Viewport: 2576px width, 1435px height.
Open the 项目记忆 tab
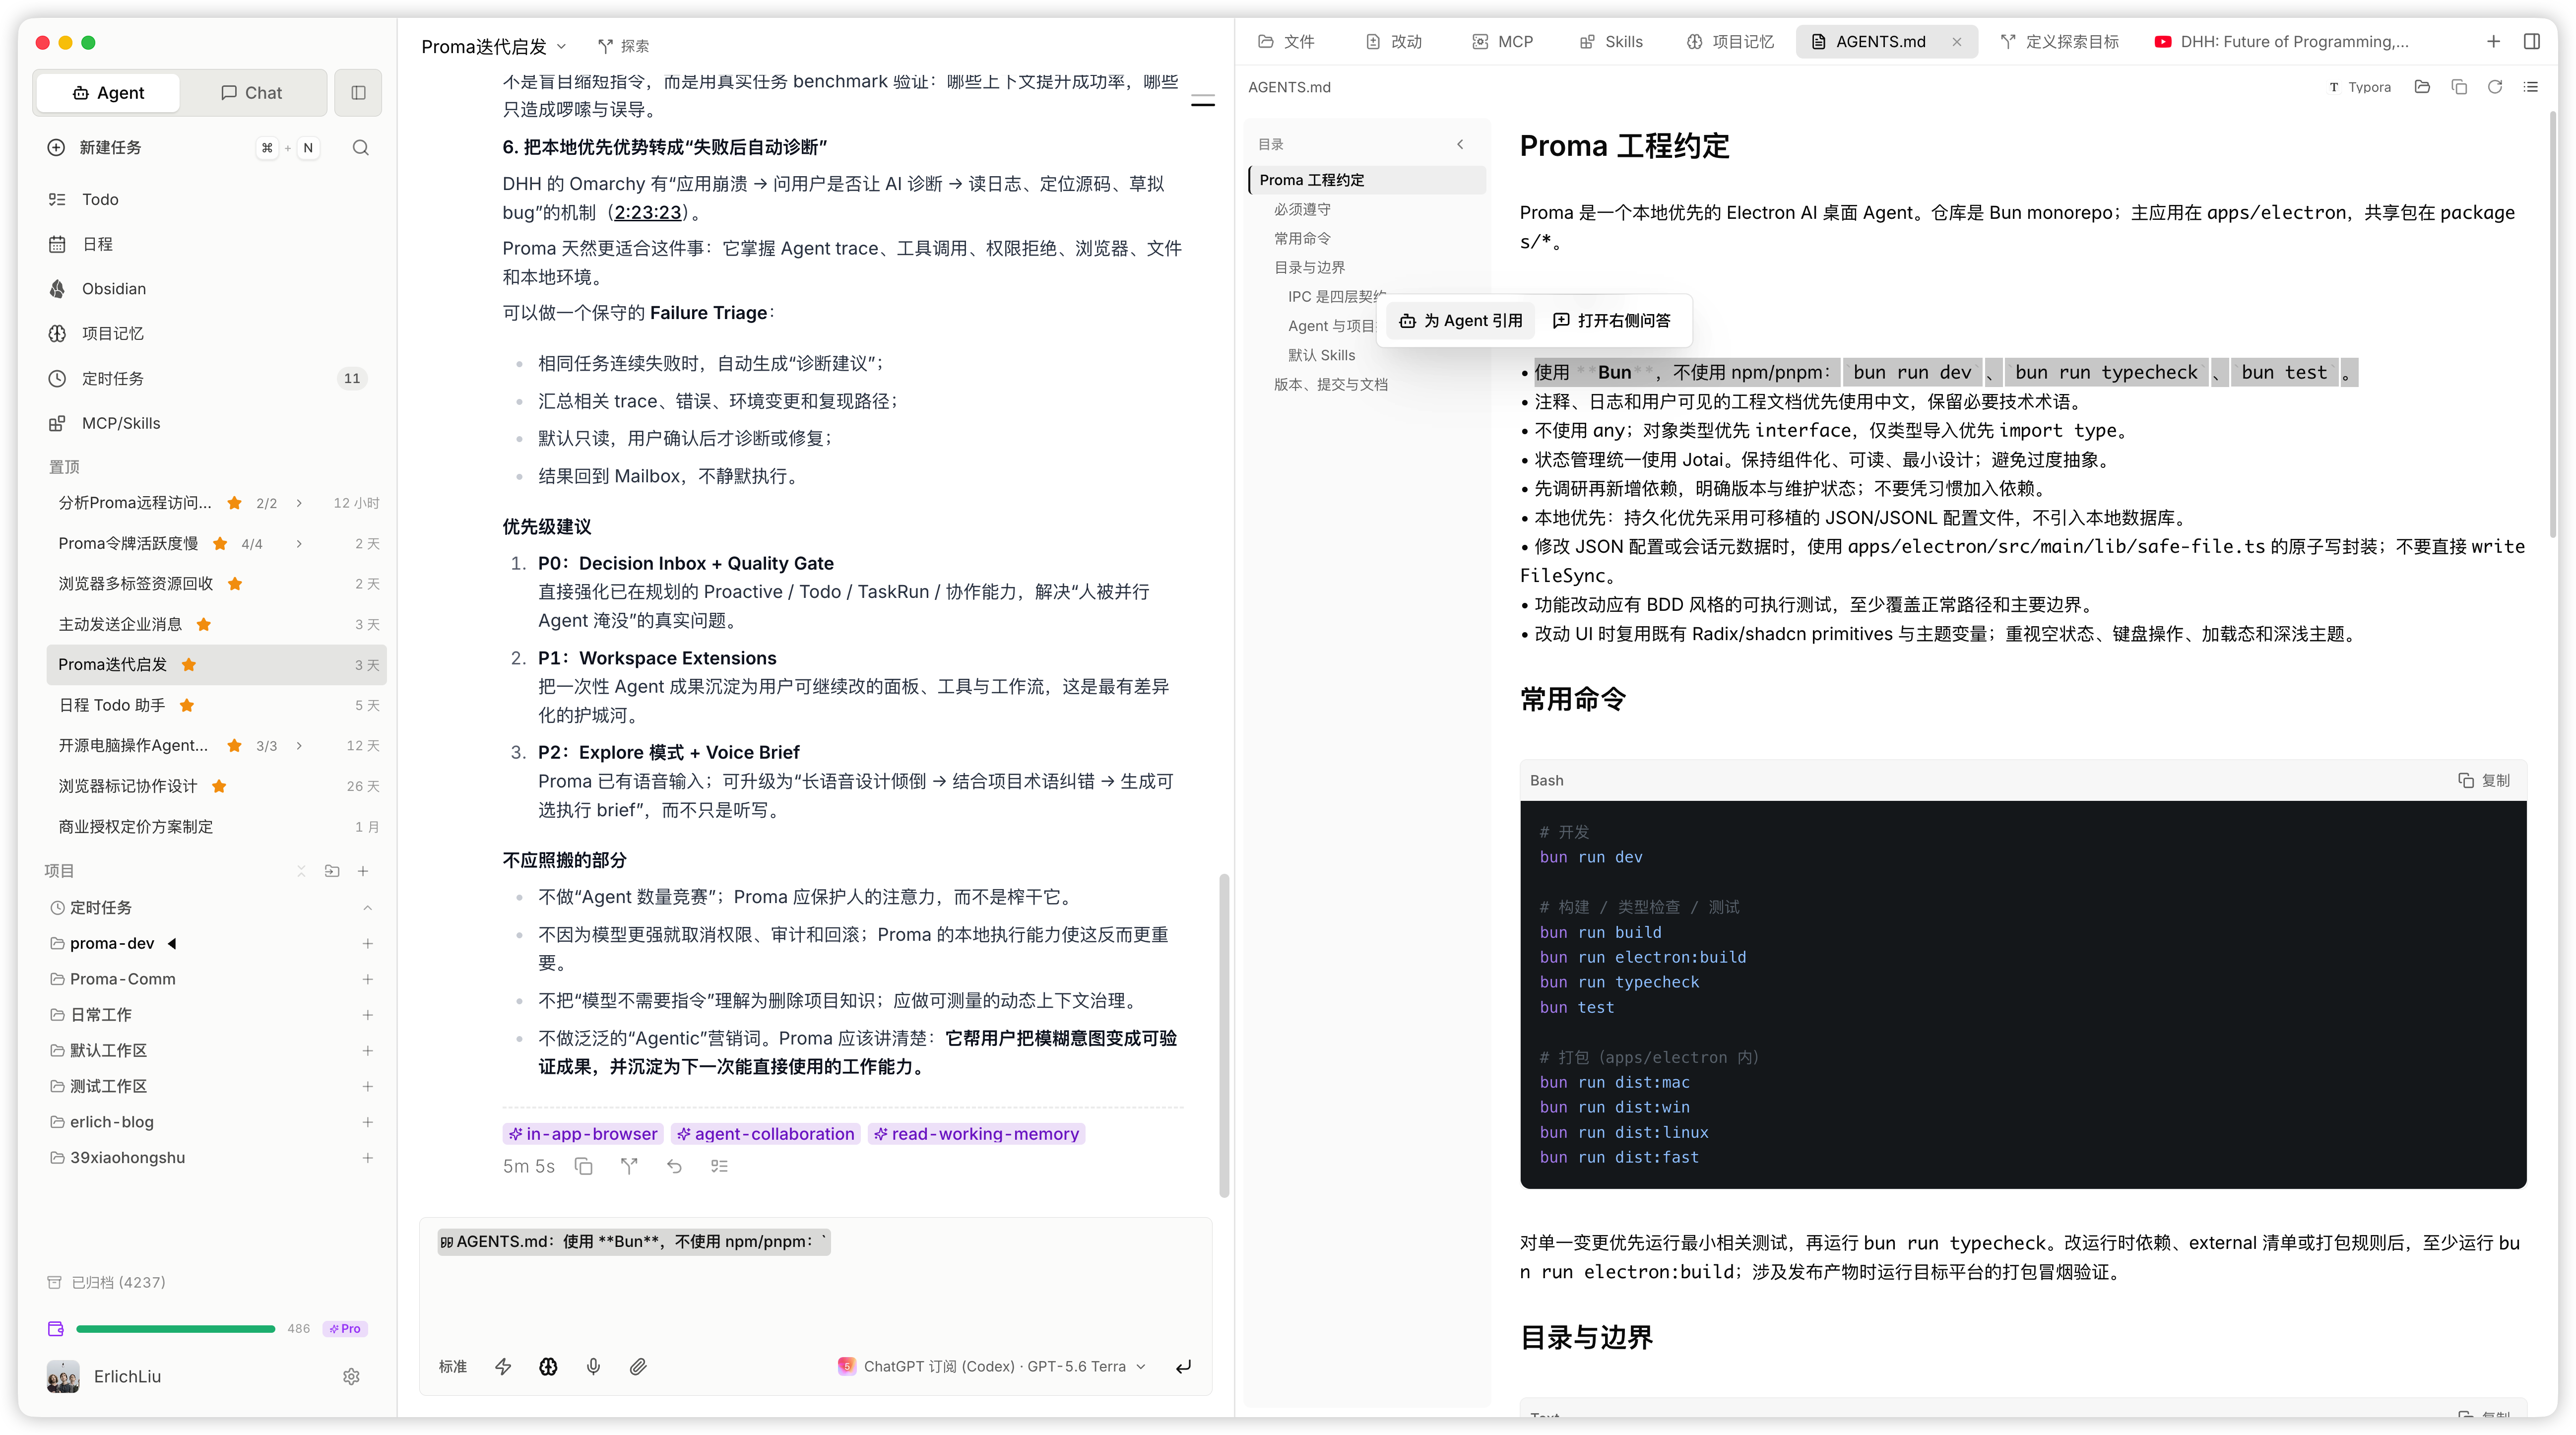1730,41
